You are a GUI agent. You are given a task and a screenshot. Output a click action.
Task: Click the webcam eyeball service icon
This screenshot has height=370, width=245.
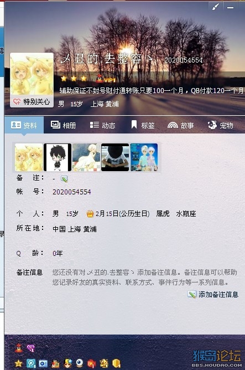pyautogui.click(x=80, y=363)
